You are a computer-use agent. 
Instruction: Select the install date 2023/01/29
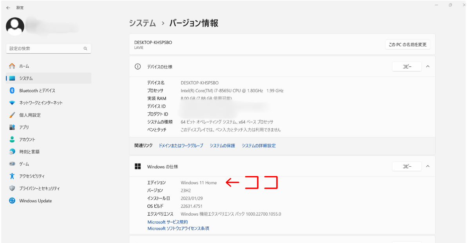point(192,198)
